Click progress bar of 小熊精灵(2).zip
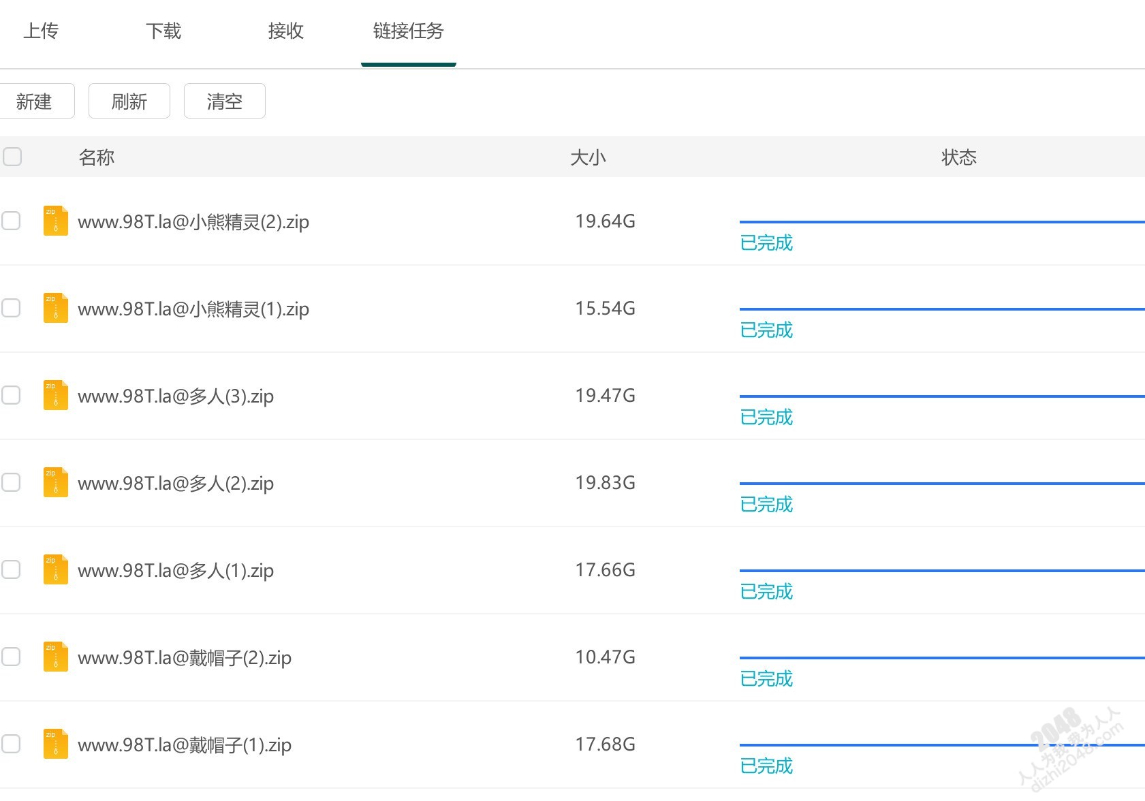 942,222
